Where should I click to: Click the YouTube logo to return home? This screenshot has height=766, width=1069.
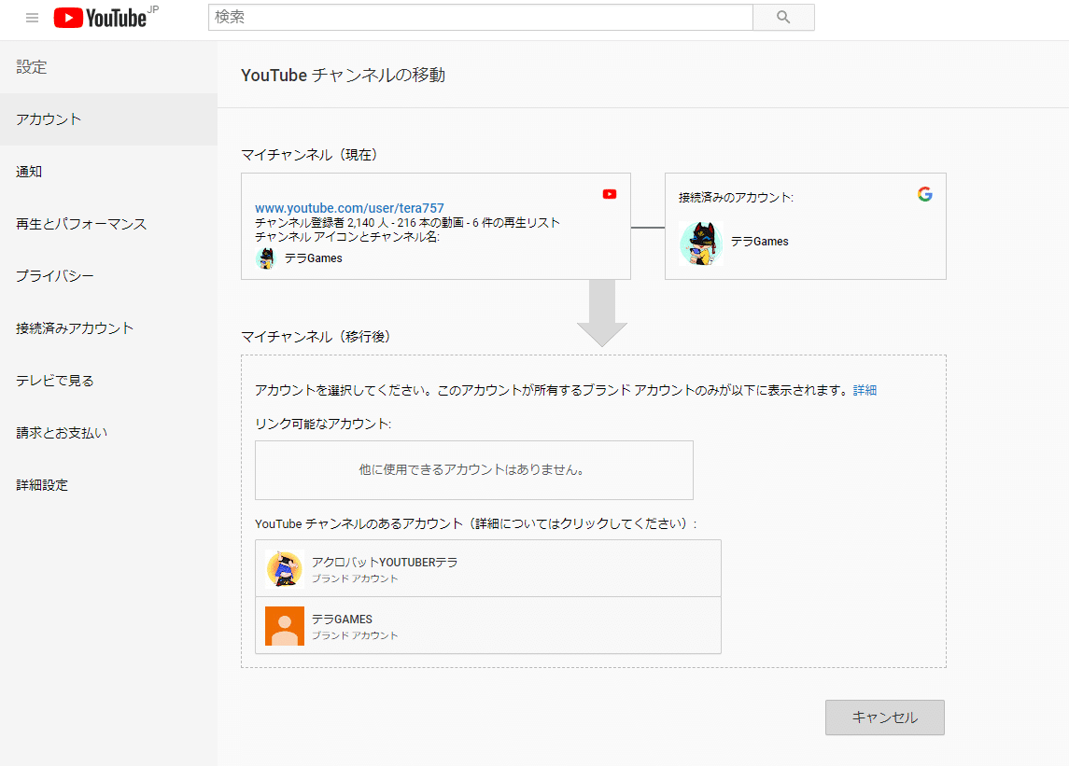tap(100, 18)
